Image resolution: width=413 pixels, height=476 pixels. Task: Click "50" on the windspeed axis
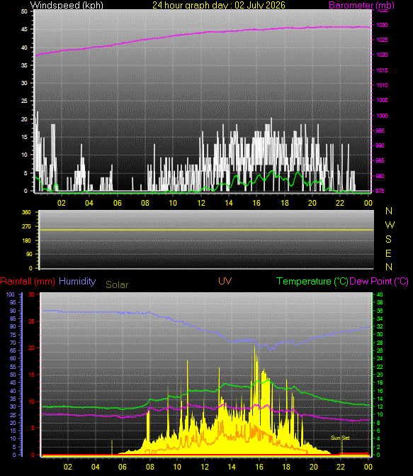[24, 11]
